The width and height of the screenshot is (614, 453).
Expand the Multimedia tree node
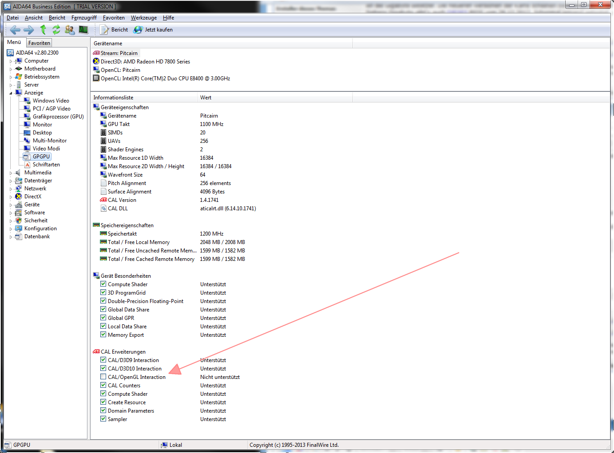coord(11,173)
